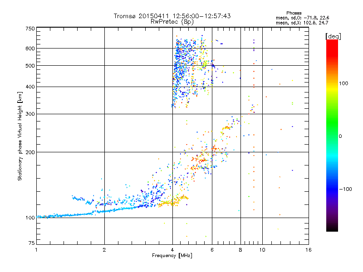Click the x-axis tick label '2'
The width and height of the screenshot is (363, 272).
pos(104,250)
